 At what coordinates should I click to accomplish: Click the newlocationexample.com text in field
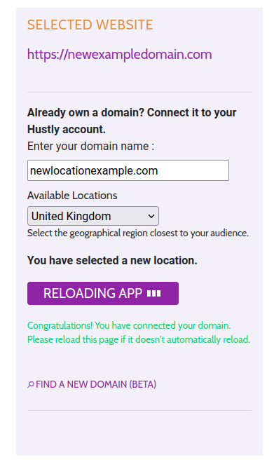point(94,171)
